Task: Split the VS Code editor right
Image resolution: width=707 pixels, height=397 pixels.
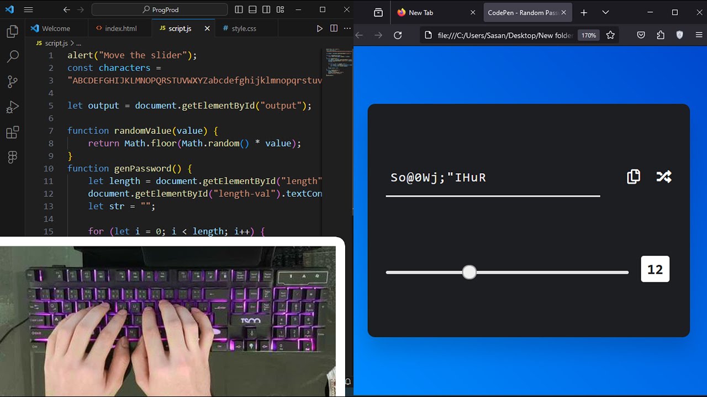Action: click(x=334, y=28)
